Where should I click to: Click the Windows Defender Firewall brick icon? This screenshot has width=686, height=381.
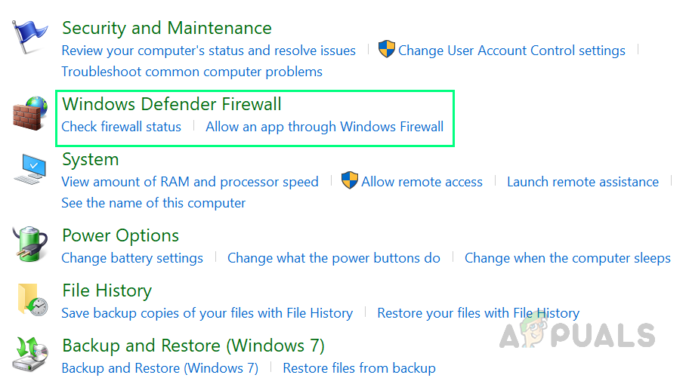coord(30,112)
